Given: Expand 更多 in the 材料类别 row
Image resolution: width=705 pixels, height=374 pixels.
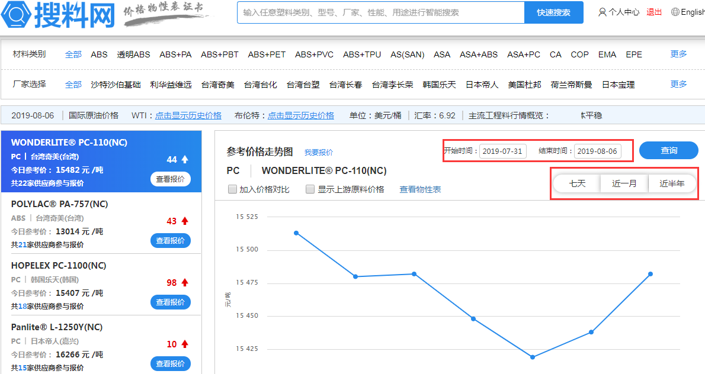Looking at the screenshot, I should [x=678, y=54].
